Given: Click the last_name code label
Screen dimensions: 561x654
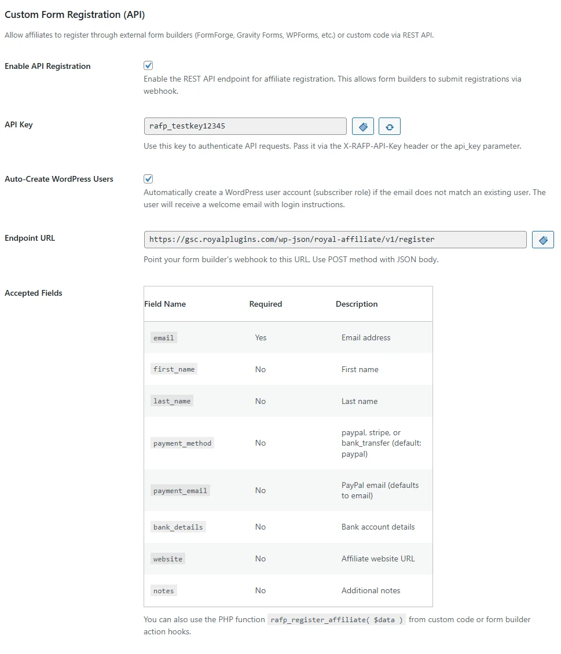Looking at the screenshot, I should click(x=171, y=401).
